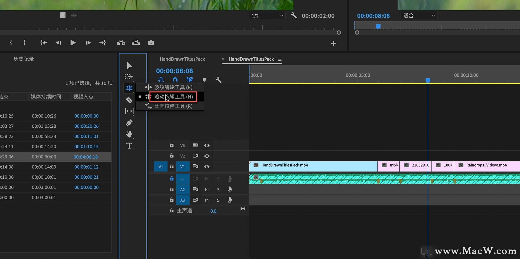This screenshot has width=520, height=259.
Task: Step forward one frame
Action: (88, 43)
